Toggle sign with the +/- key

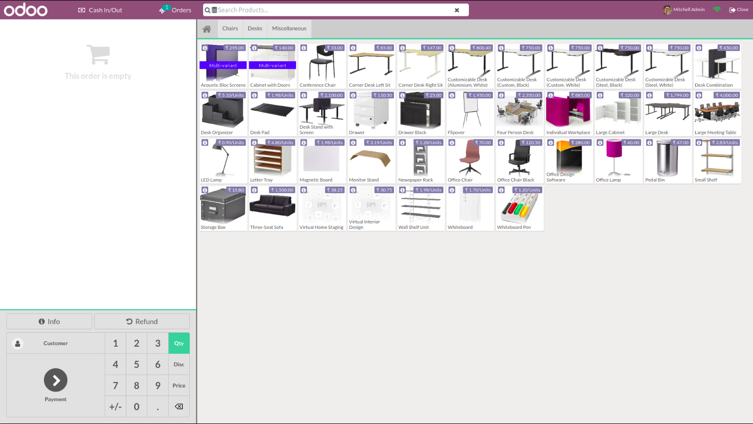pos(115,407)
